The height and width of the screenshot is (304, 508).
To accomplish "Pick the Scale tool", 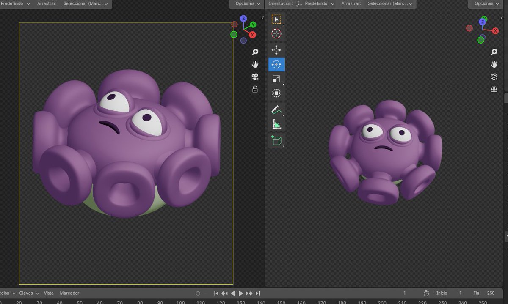I will (276, 79).
